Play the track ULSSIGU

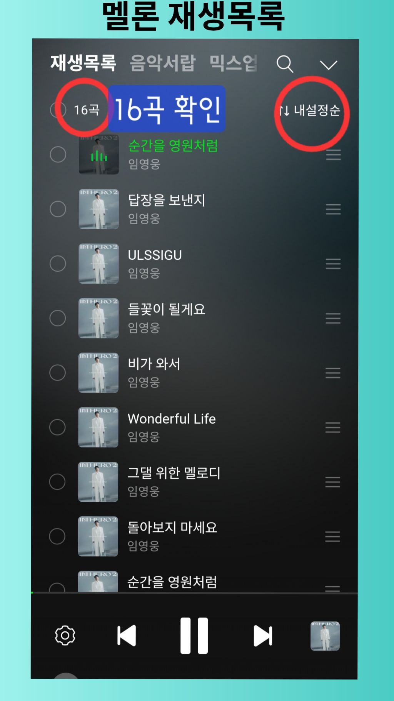155,255
